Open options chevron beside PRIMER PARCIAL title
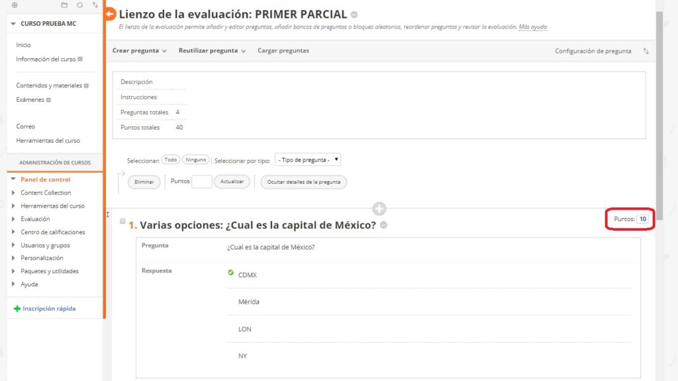 354,15
